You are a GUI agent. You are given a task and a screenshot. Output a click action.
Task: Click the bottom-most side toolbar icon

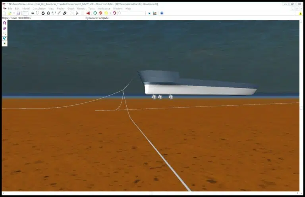pos(5,43)
